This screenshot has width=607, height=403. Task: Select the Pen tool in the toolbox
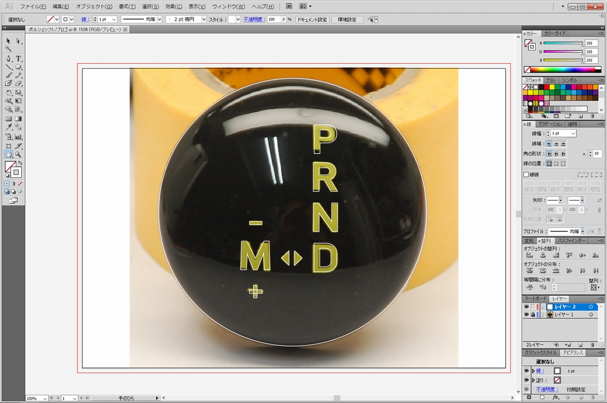click(9, 59)
